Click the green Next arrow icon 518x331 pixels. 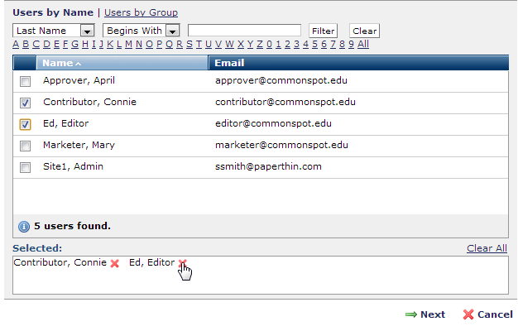410,314
